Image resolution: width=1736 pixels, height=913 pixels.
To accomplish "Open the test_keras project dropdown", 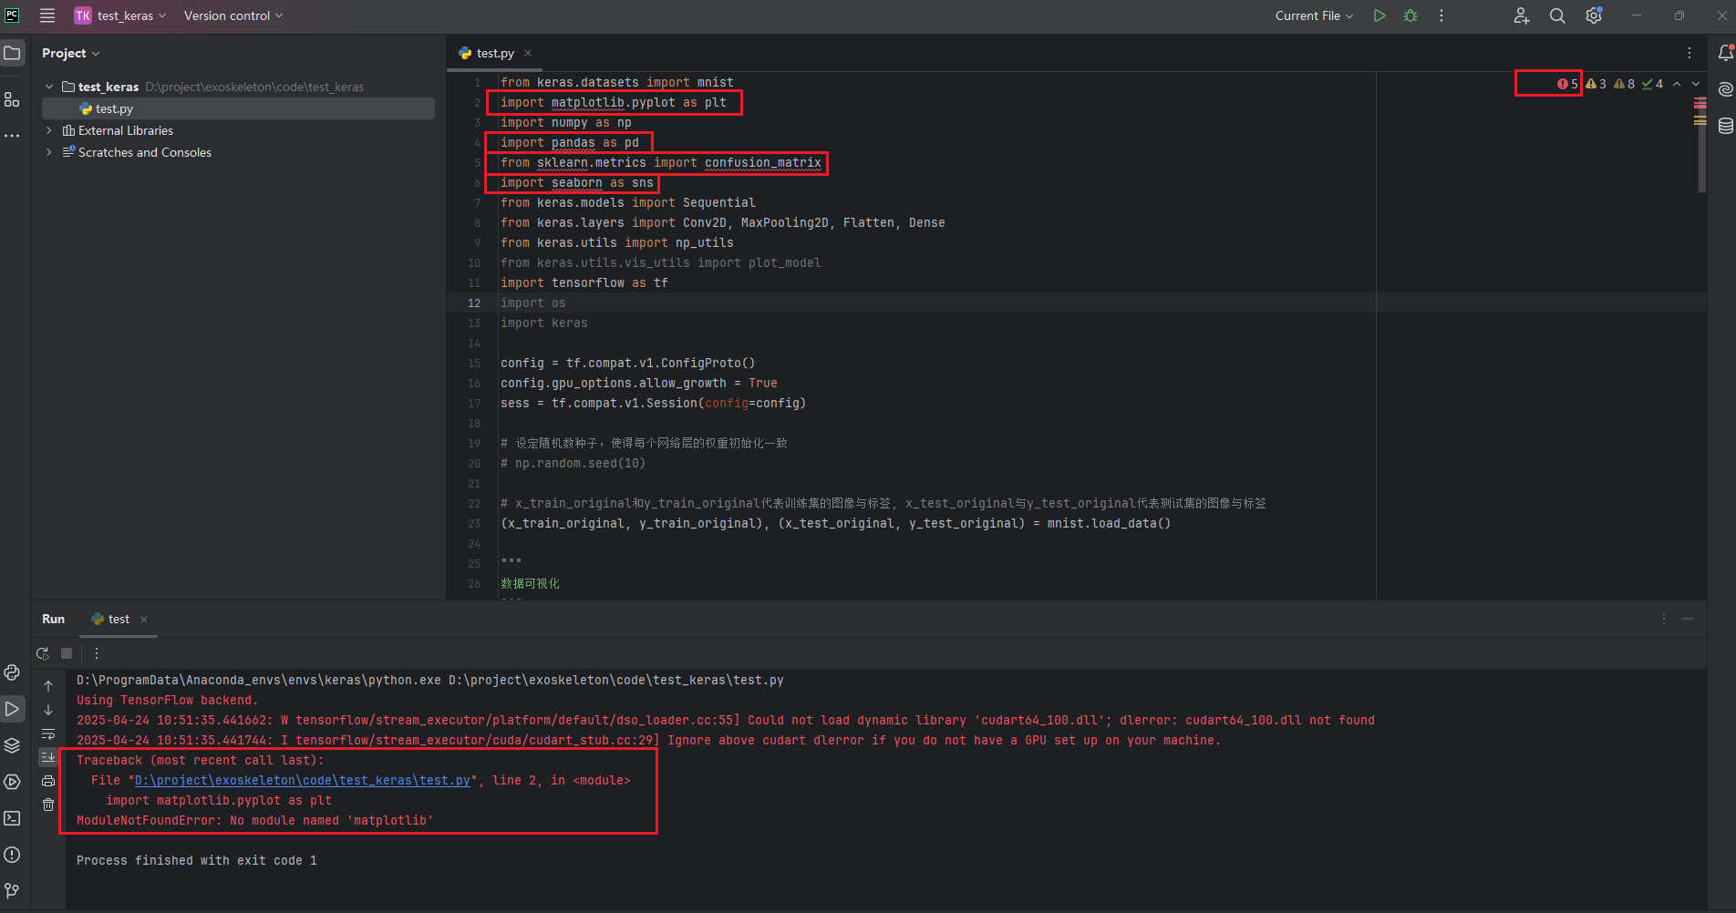I will click(120, 15).
